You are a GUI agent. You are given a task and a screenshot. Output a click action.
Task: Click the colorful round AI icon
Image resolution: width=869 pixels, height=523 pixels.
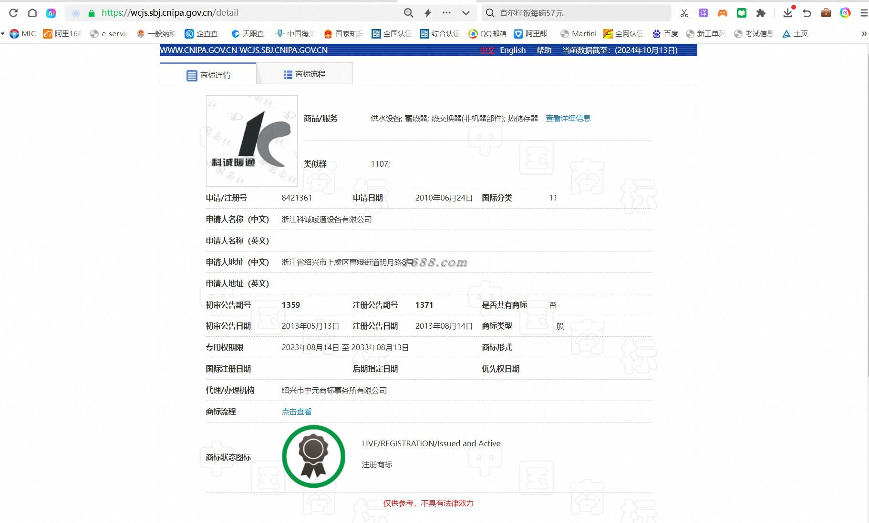[845, 13]
